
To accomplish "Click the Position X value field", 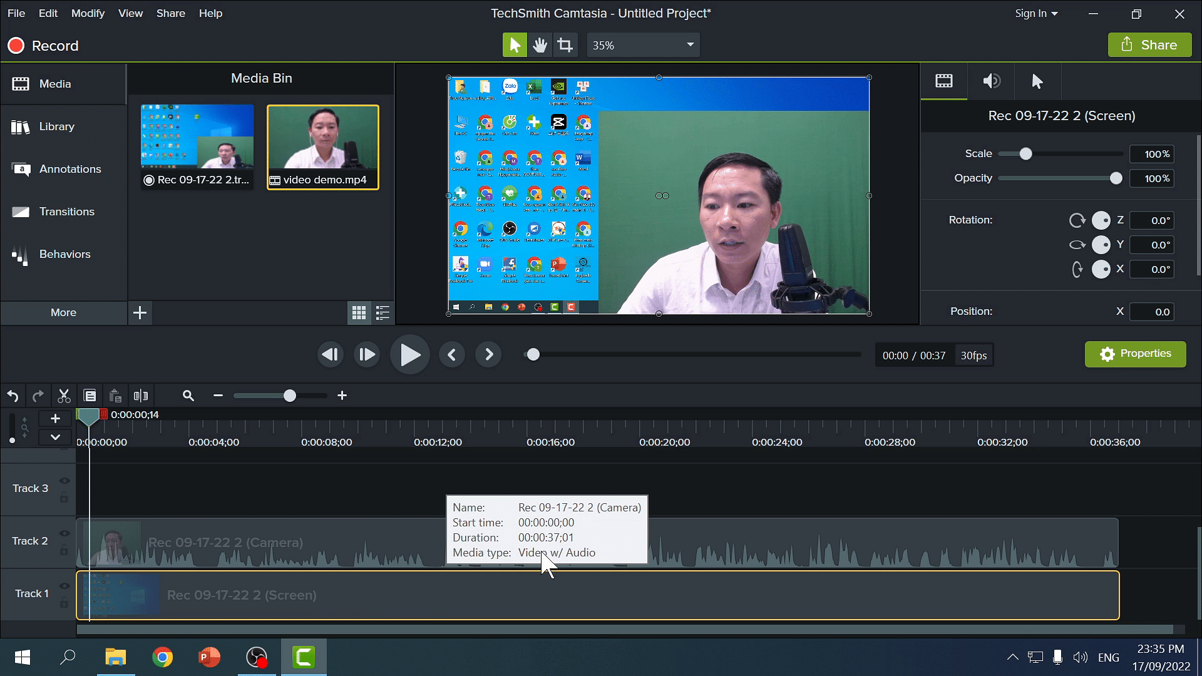I will [x=1152, y=312].
